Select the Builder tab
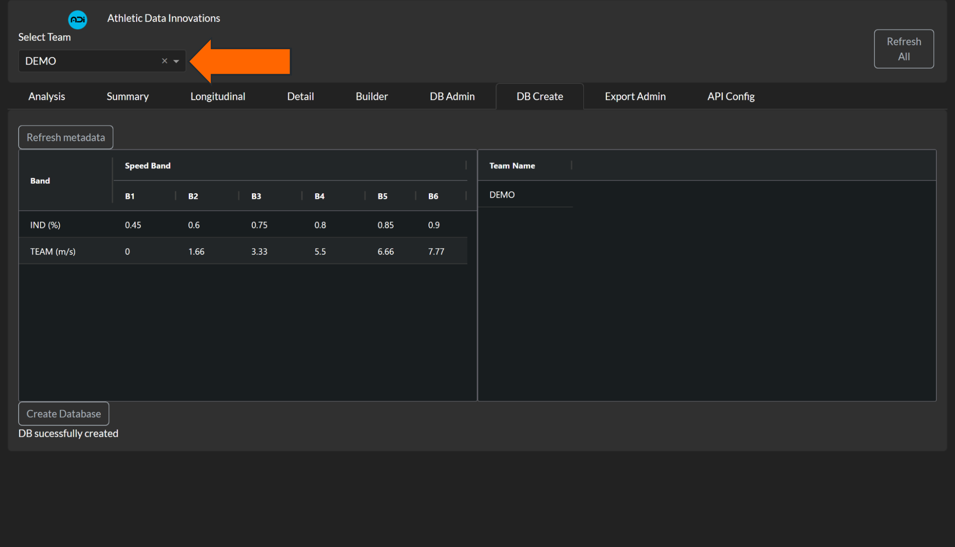This screenshot has width=955, height=547. pos(372,96)
